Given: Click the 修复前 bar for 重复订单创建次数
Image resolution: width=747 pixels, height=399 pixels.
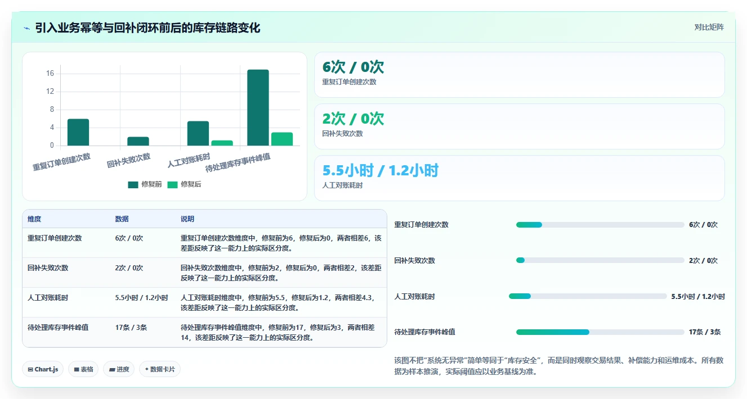Looking at the screenshot, I should point(78,133).
